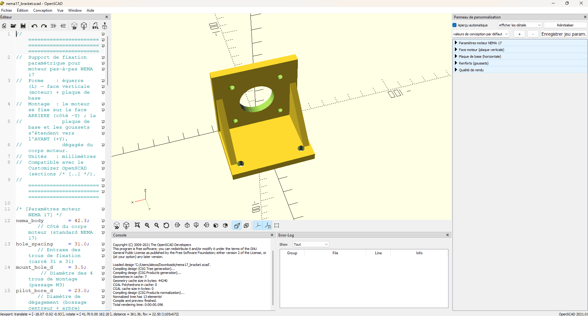This screenshot has height=316, width=588.
Task: Click the File column header in Error-Log
Action: (x=335, y=253)
